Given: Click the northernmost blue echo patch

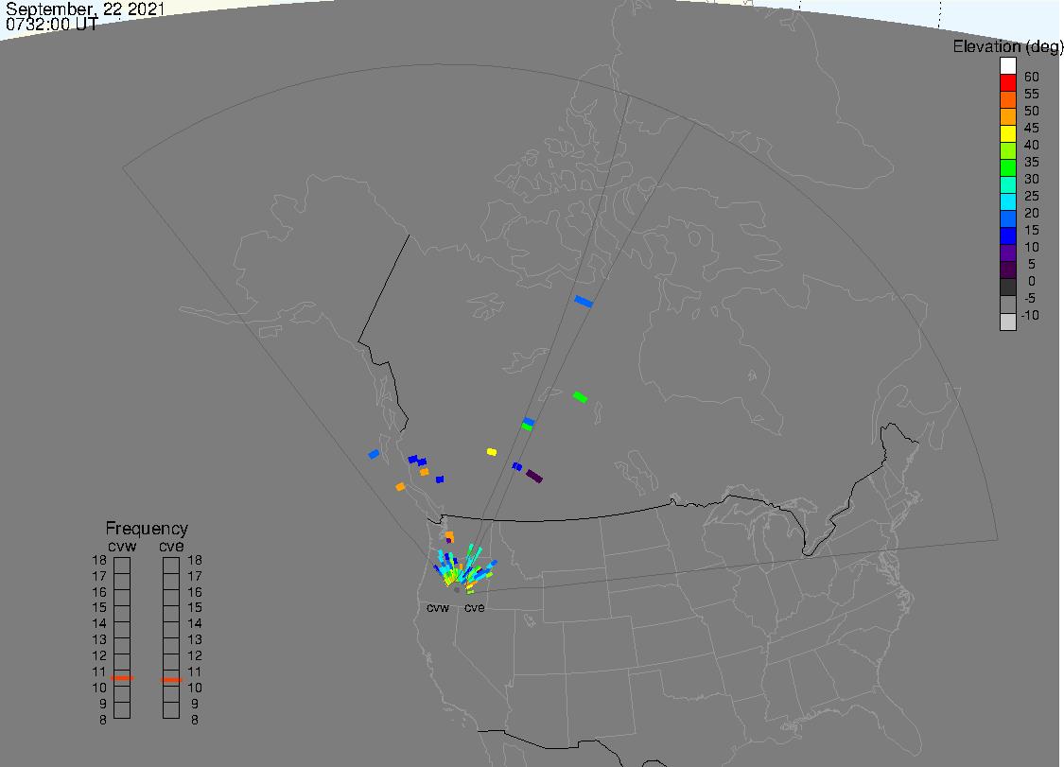Looking at the screenshot, I should [584, 302].
